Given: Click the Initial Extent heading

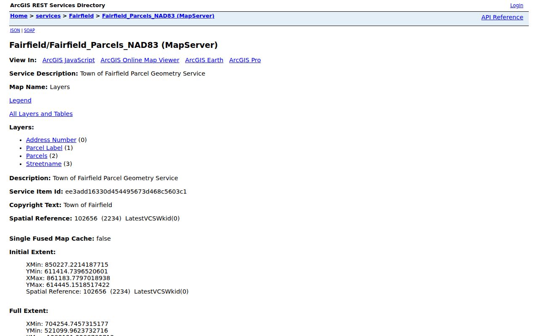Looking at the screenshot, I should [x=32, y=252].
